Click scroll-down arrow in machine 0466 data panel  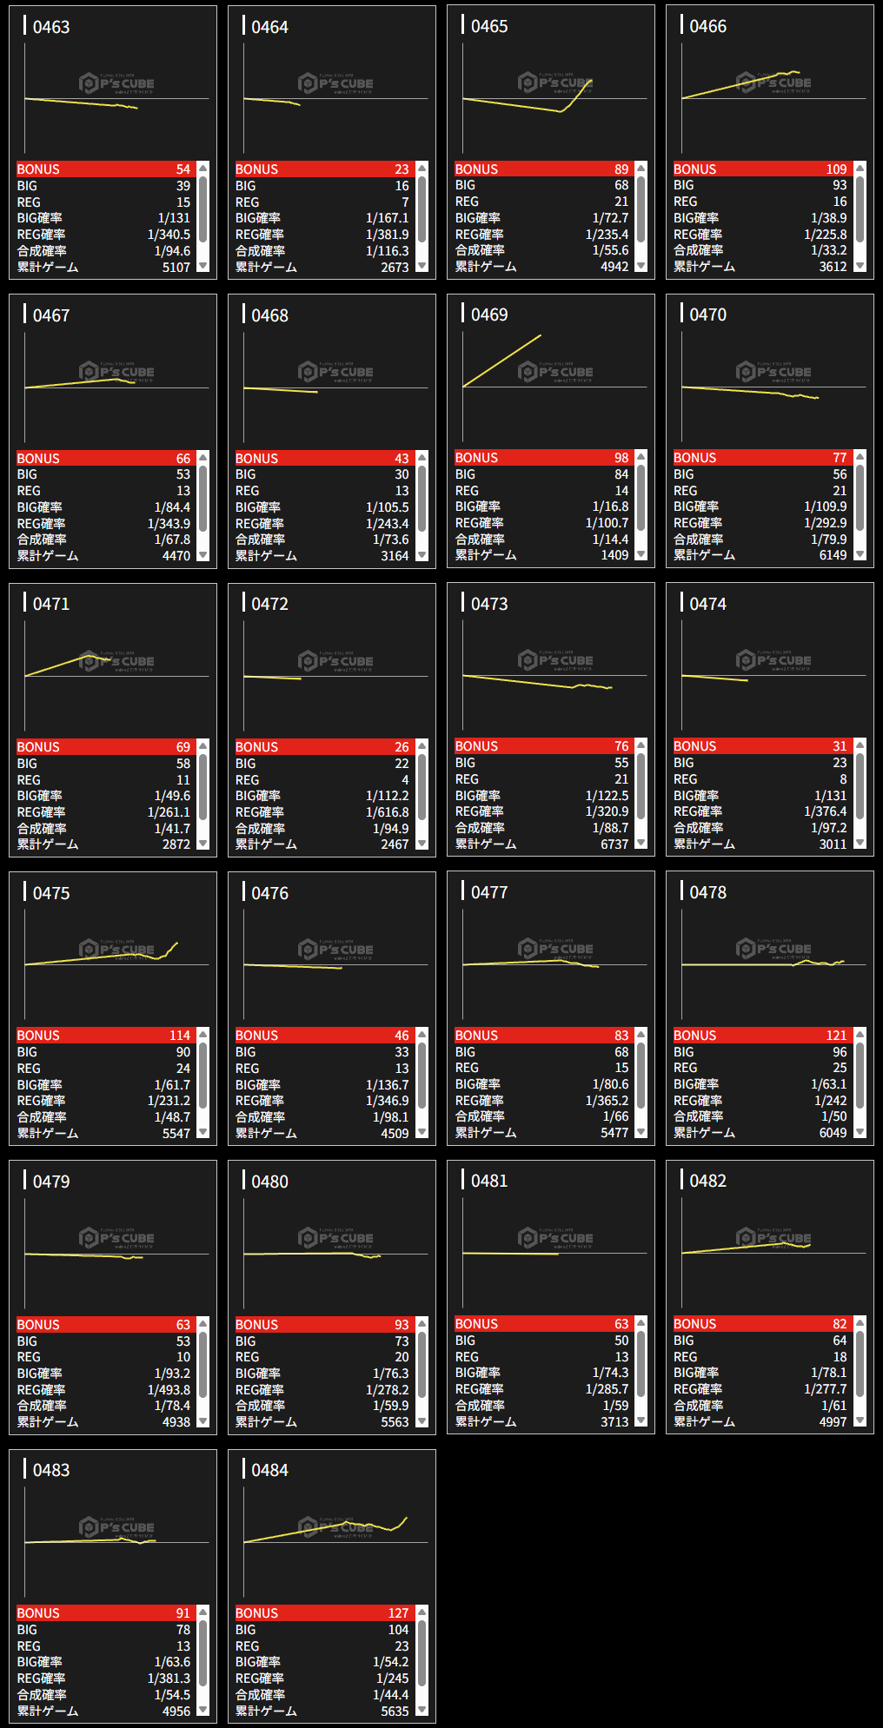pyautogui.click(x=860, y=266)
